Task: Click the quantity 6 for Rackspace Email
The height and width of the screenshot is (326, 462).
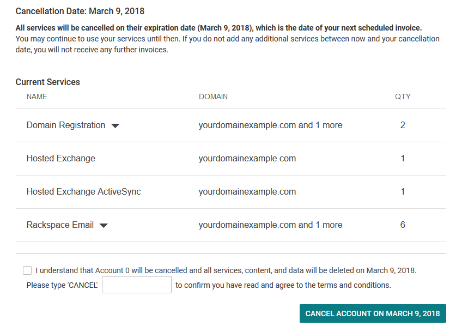Action: [403, 225]
